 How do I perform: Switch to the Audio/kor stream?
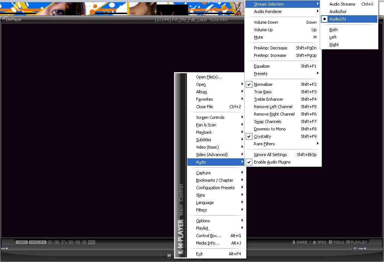pyautogui.click(x=349, y=12)
